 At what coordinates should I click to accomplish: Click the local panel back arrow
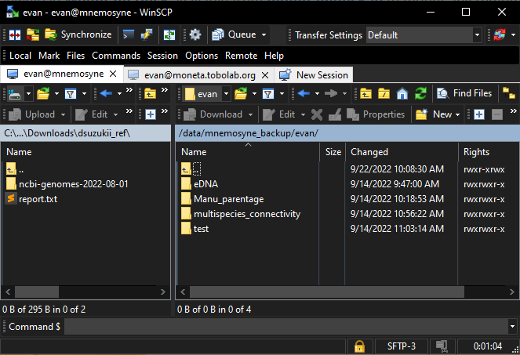[106, 94]
